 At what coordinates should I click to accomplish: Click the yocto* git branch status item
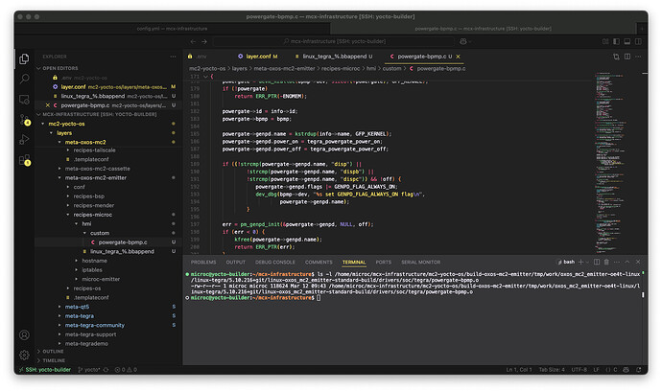coord(89,370)
